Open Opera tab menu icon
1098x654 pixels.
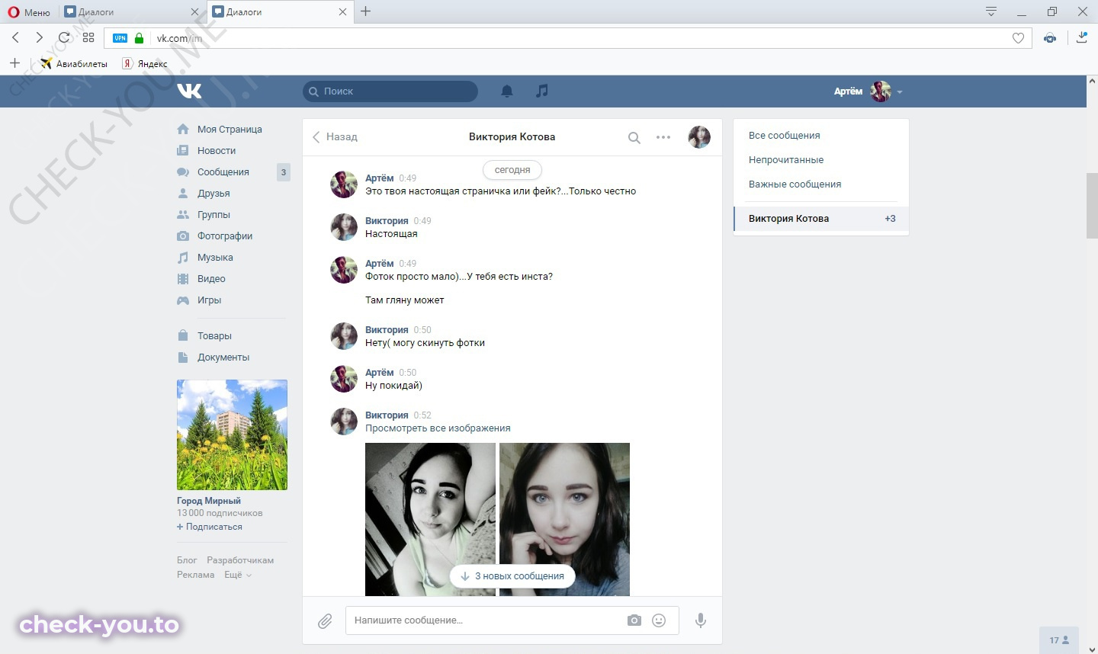pos(991,11)
